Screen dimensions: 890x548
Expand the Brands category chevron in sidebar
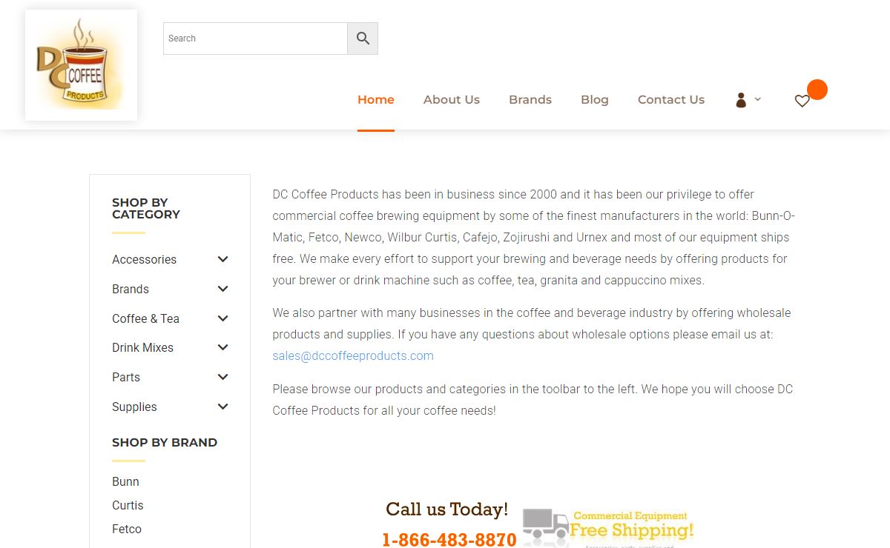click(x=222, y=289)
